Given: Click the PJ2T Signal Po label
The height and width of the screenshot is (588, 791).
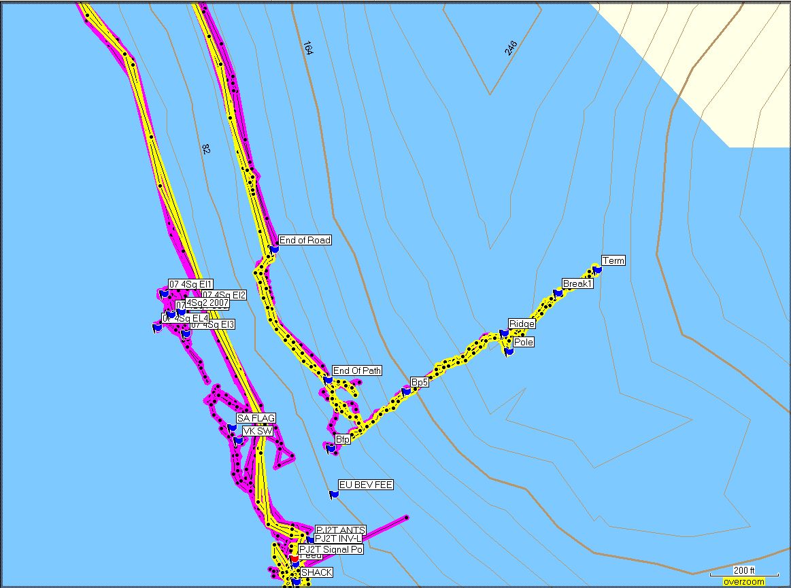Looking at the screenshot, I should click(x=331, y=549).
